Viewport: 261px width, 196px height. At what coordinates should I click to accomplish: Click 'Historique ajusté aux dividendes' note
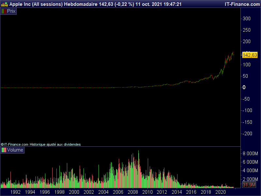tap(55, 144)
